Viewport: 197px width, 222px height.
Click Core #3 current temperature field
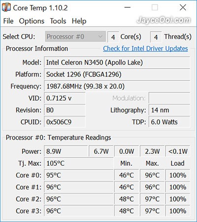pyautogui.click(x=79, y=211)
